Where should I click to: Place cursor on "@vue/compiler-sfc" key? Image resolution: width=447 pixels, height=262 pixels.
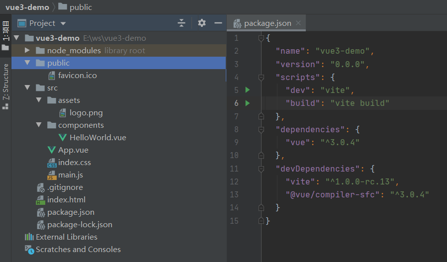(333, 195)
